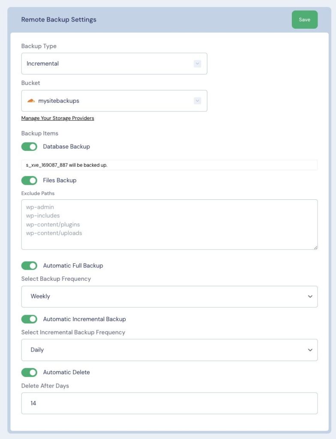The image size is (336, 439).
Task: Select the Delete After Days value field
Action: [169, 403]
